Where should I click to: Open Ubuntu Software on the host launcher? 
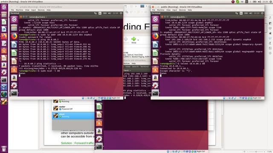tap(4, 51)
